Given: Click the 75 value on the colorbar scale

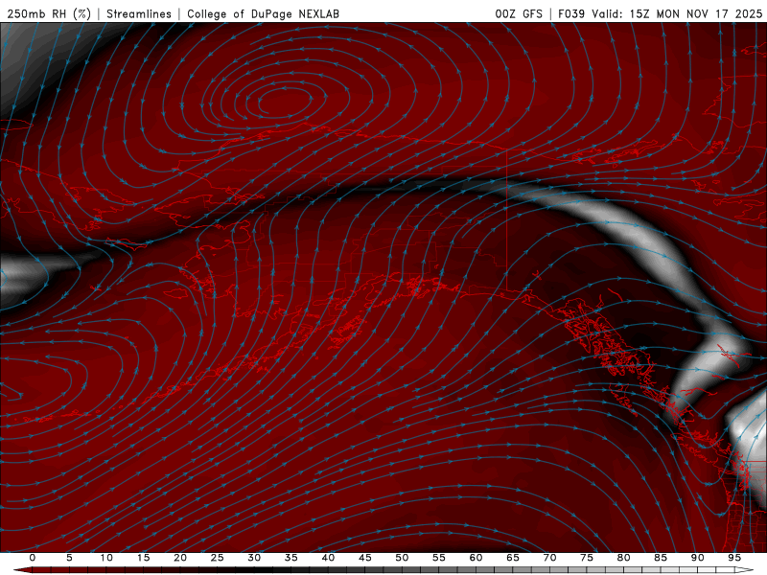Looking at the screenshot, I should coord(587,558).
